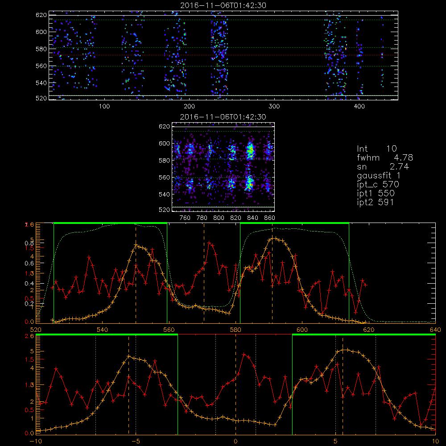
Task: Click x-axis label 100 on top spectrogram
Action: 104,107
